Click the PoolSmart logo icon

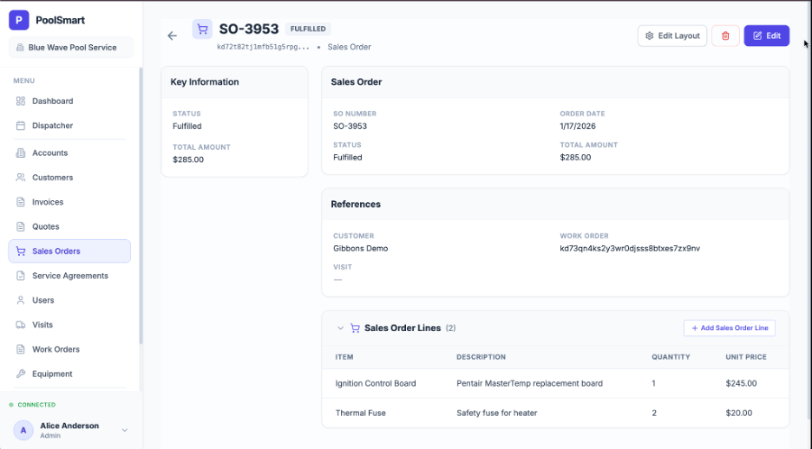19,20
